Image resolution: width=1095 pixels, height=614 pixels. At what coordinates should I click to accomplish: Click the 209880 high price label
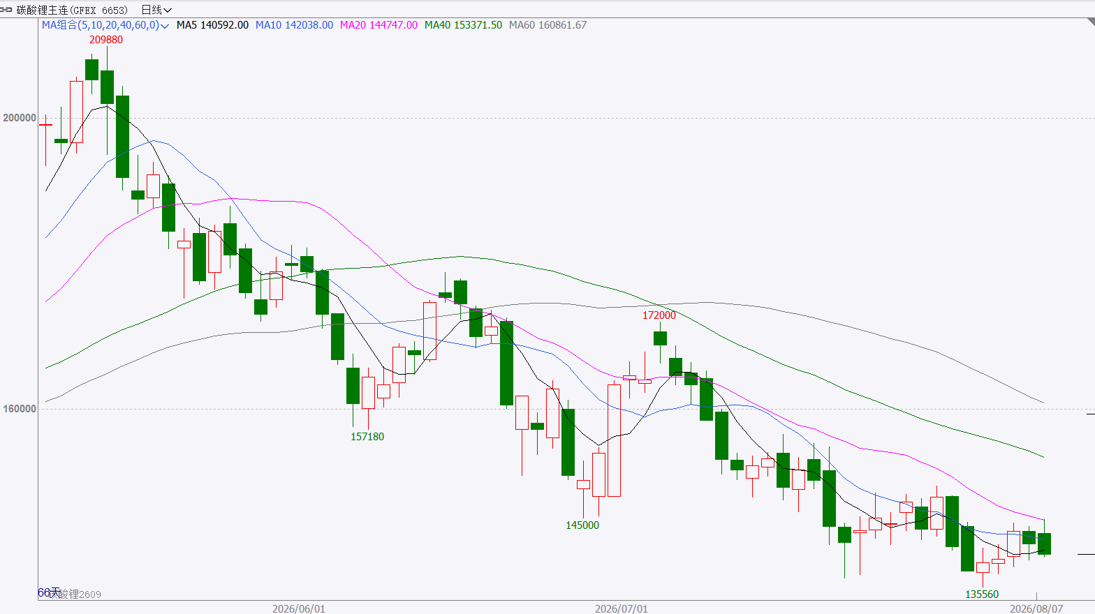coord(106,40)
